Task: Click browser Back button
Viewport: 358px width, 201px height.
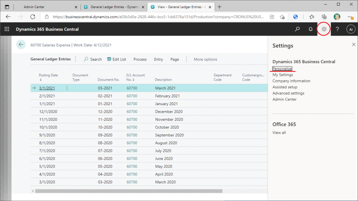Action: (x=8, y=17)
